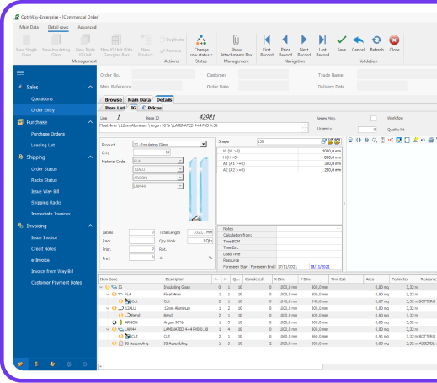Click the Cancel arrow icon
This screenshot has width=437, height=383.
point(358,40)
